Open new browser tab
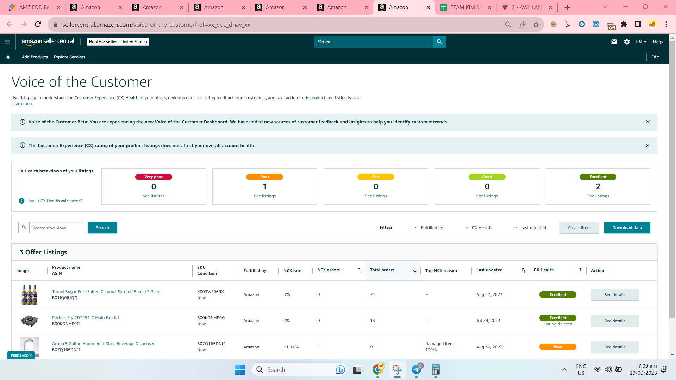The image size is (676, 380). click(x=567, y=7)
